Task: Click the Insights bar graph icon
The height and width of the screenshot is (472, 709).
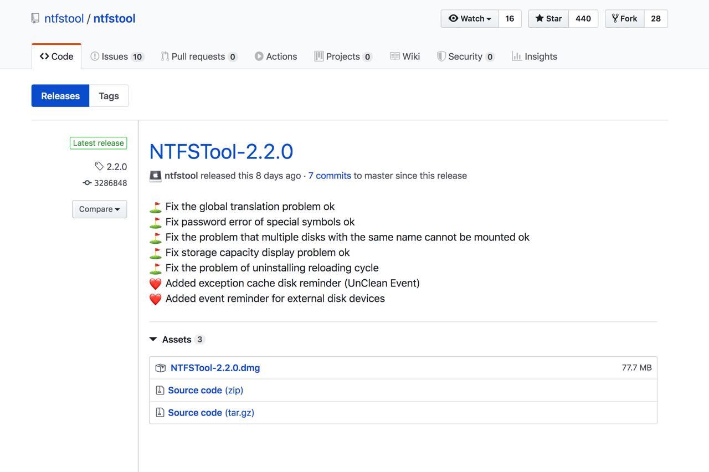Action: 516,56
